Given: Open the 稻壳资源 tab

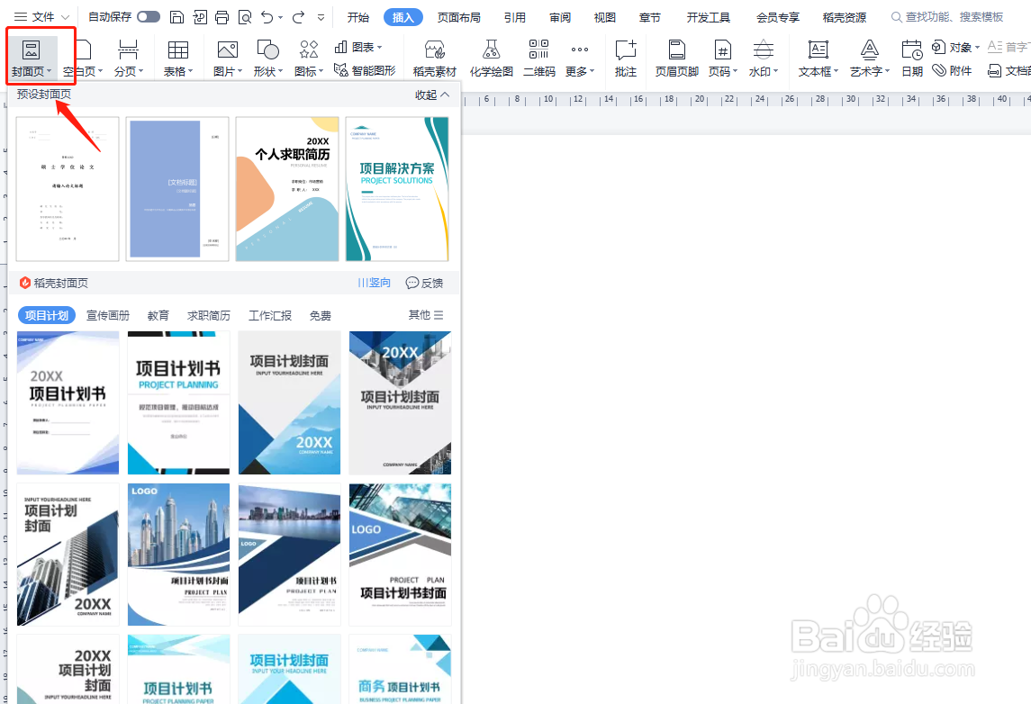Looking at the screenshot, I should [845, 17].
